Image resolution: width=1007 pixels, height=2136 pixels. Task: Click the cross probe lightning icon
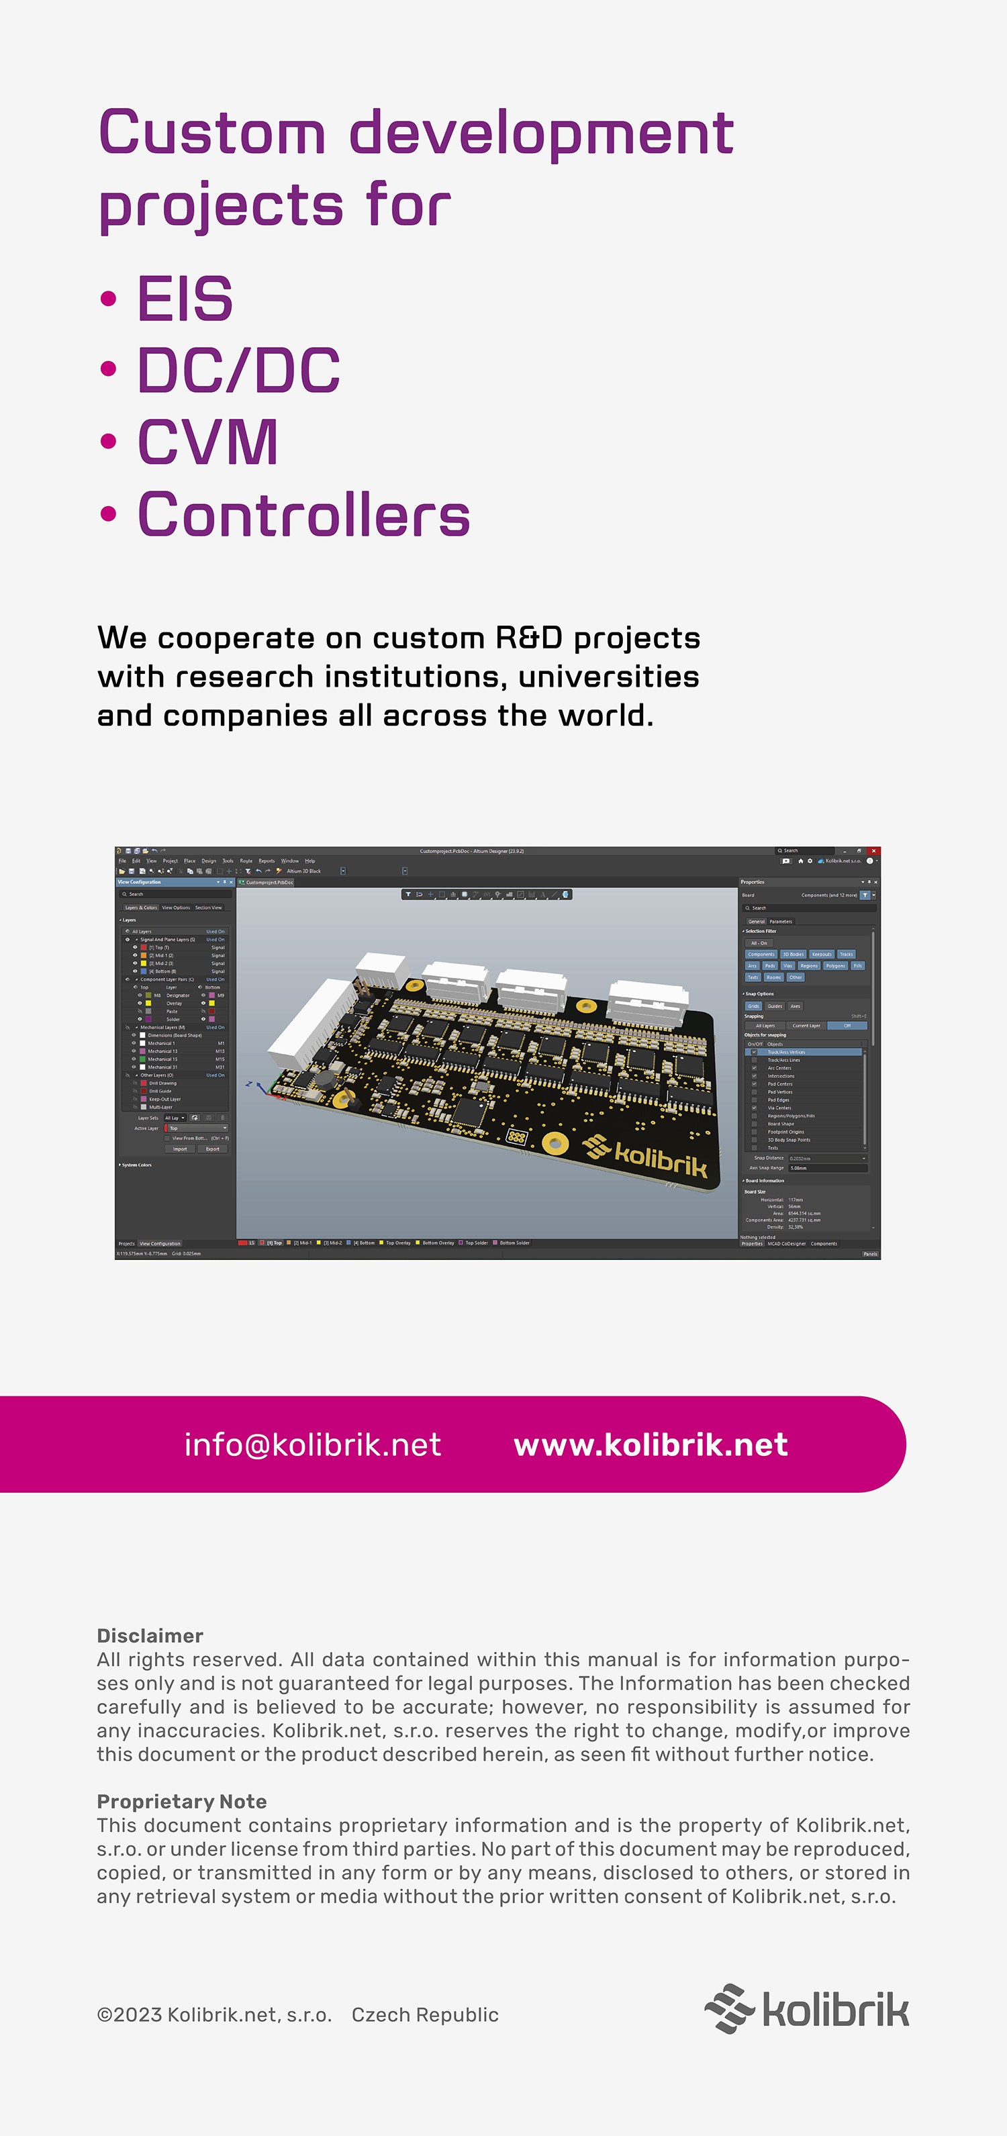click(279, 871)
